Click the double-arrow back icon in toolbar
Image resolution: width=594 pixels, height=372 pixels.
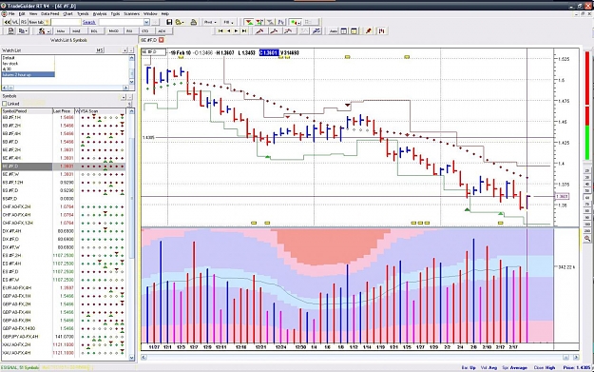pyautogui.click(x=8, y=23)
